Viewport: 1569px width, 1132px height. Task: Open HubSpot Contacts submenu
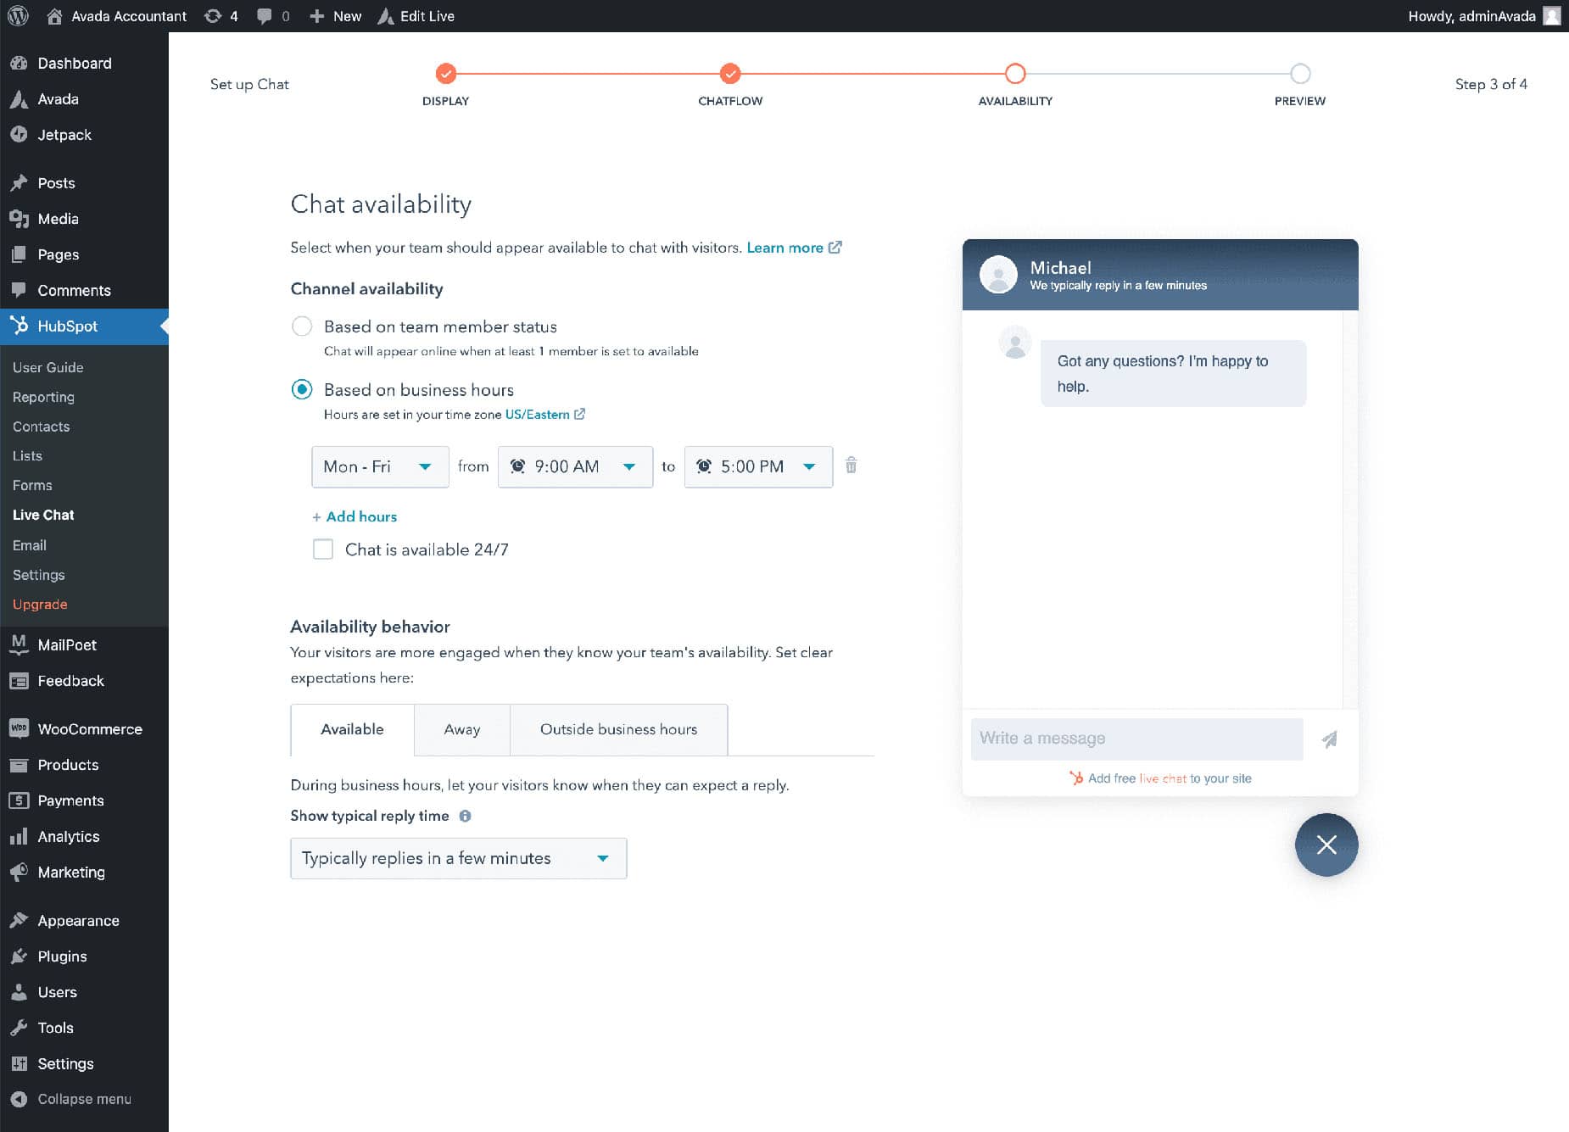click(x=41, y=427)
